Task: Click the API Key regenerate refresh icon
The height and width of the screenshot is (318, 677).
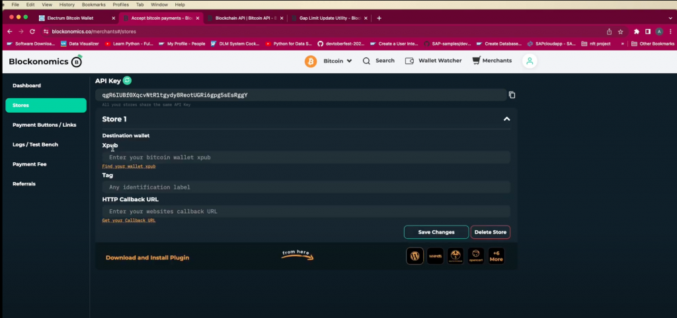Action: (x=127, y=80)
